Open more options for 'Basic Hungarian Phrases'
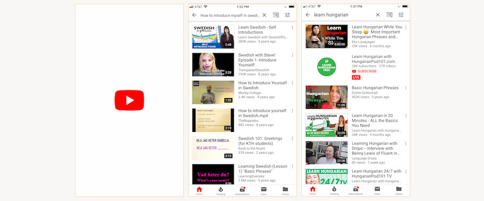Viewport: 484px width, 201px height. click(406, 88)
